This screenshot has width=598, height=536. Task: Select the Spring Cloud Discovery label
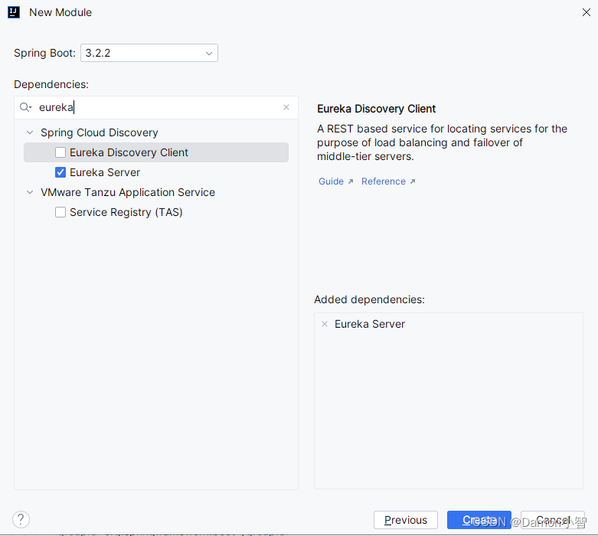coord(100,132)
